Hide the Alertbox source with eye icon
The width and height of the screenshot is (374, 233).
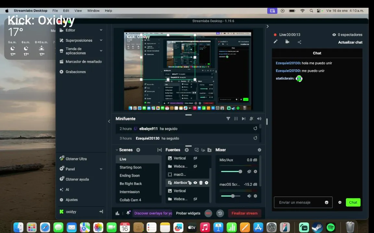pos(195,183)
